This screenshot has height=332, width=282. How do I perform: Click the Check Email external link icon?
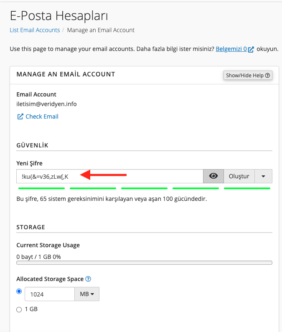(20, 117)
